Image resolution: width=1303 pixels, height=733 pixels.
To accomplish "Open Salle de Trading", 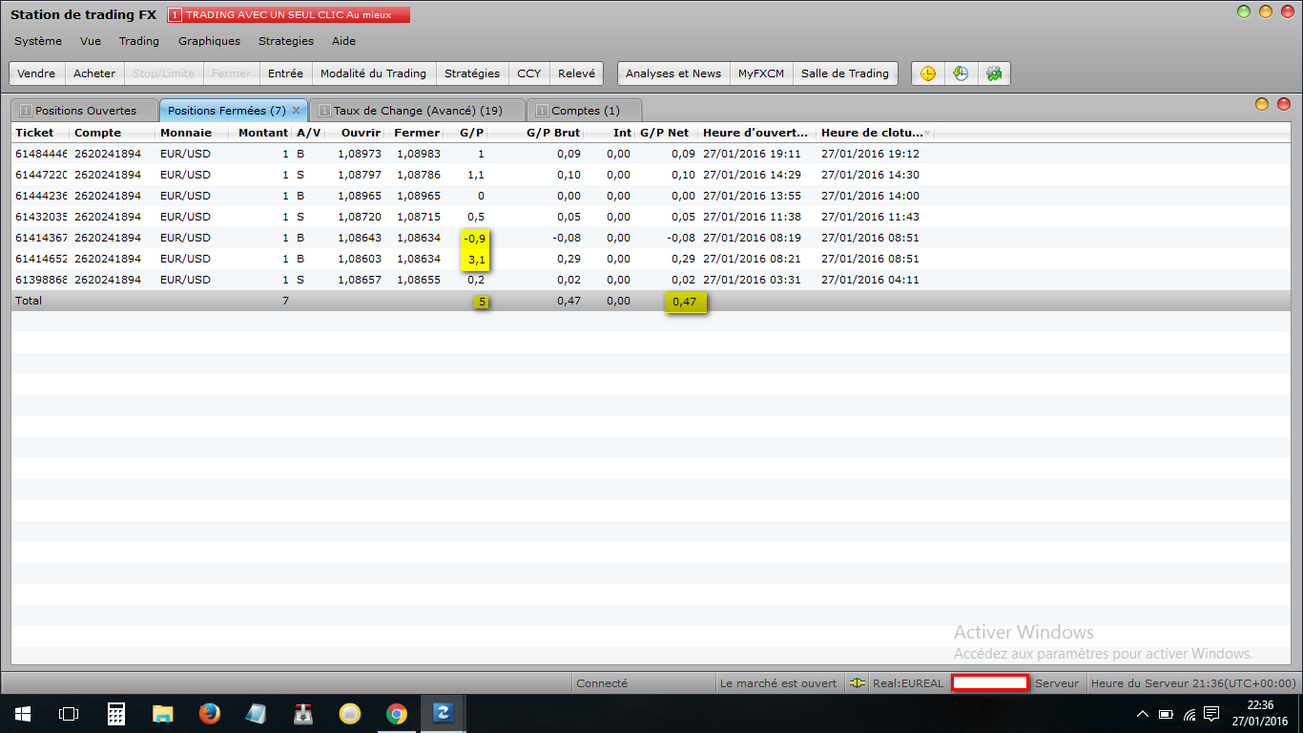I will (845, 73).
